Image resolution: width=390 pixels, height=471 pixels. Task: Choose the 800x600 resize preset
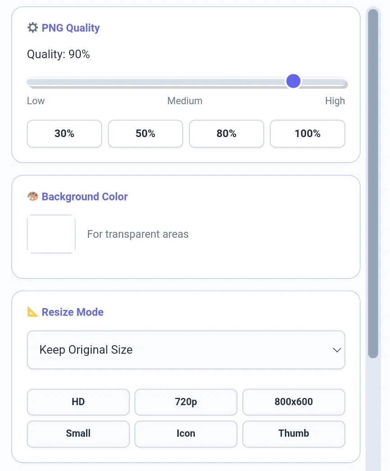coord(294,402)
